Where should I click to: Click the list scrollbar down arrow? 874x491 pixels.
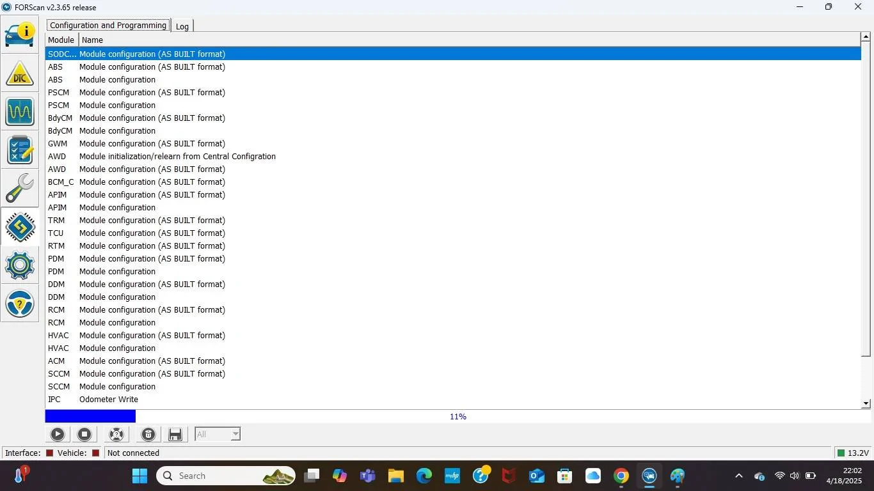866,403
